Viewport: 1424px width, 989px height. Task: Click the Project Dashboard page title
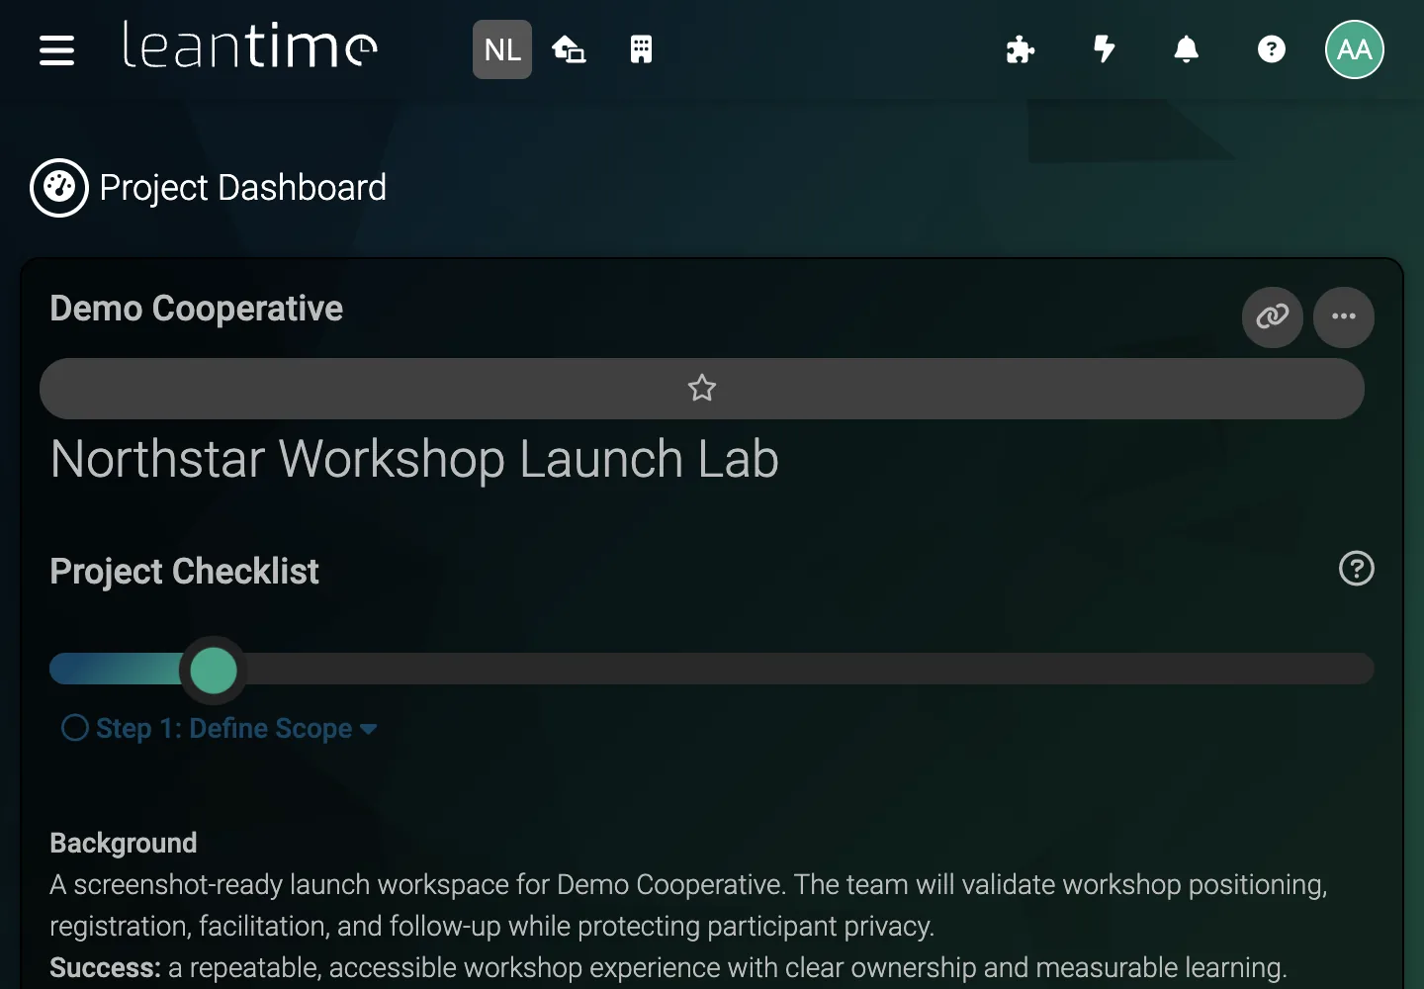coord(243,188)
